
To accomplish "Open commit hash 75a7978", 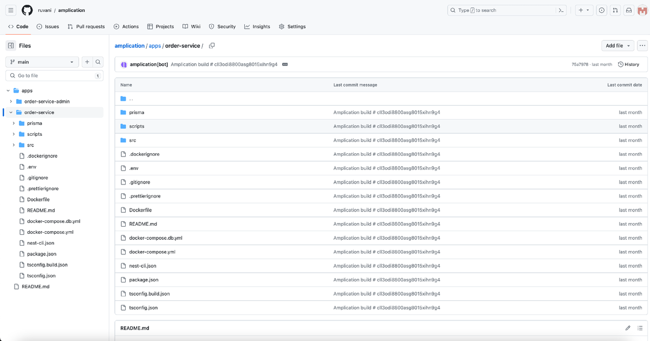I will coord(580,64).
